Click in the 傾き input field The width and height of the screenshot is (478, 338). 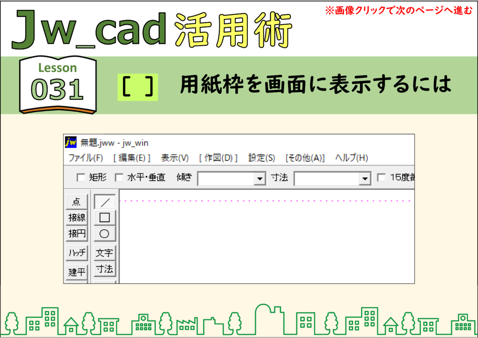tap(226, 179)
